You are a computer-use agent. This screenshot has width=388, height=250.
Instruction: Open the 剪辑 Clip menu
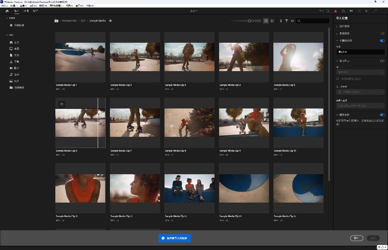point(23,6)
